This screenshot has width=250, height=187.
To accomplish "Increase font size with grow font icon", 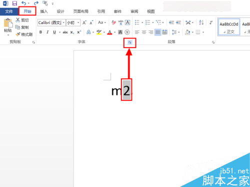I will click(84, 22).
